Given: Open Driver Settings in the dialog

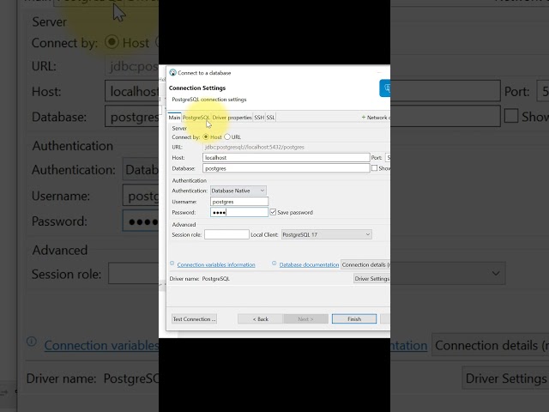Looking at the screenshot, I should click(371, 278).
